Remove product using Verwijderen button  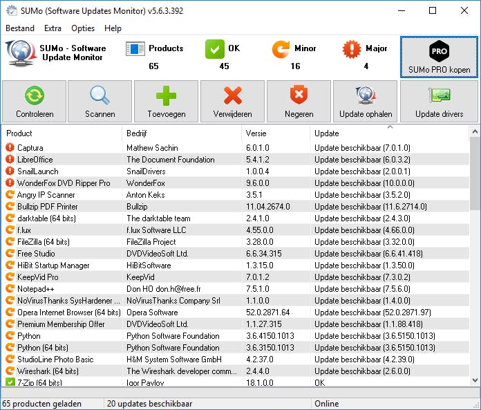point(232,102)
